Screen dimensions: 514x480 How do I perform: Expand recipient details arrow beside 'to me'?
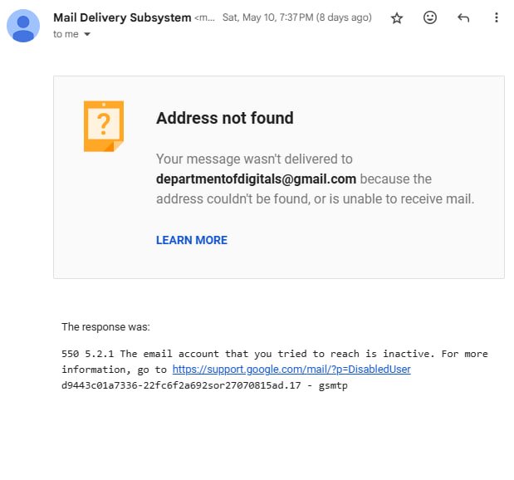(x=87, y=34)
